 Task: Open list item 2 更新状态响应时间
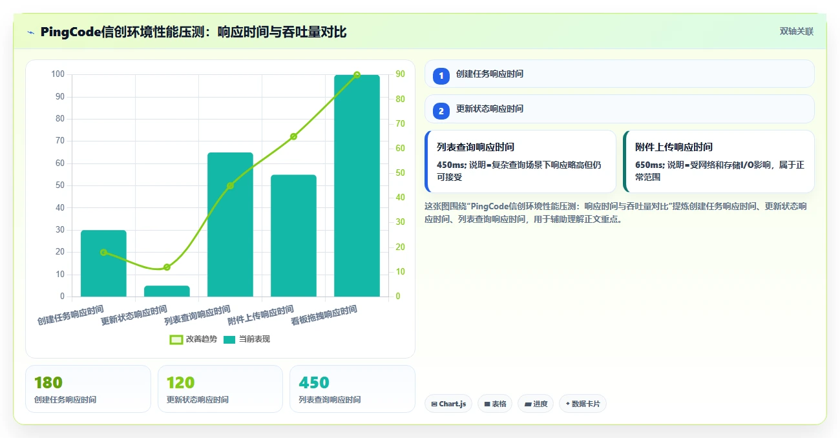pos(619,109)
